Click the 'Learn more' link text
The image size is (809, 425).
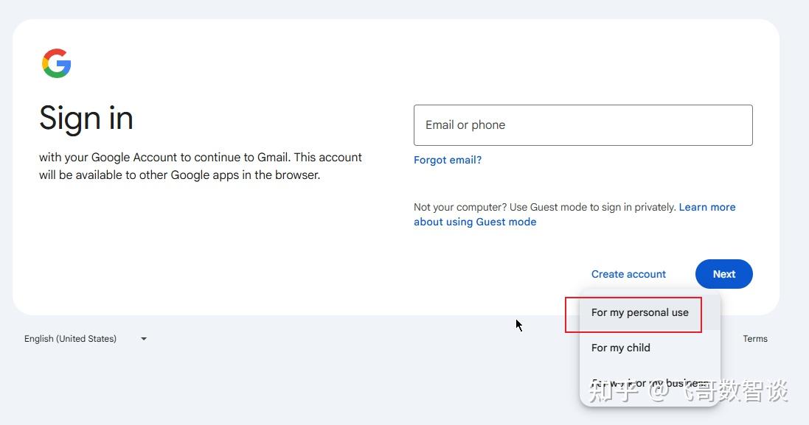click(706, 207)
